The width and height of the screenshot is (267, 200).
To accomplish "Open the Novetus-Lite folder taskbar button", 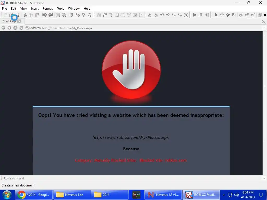I will (72, 195).
